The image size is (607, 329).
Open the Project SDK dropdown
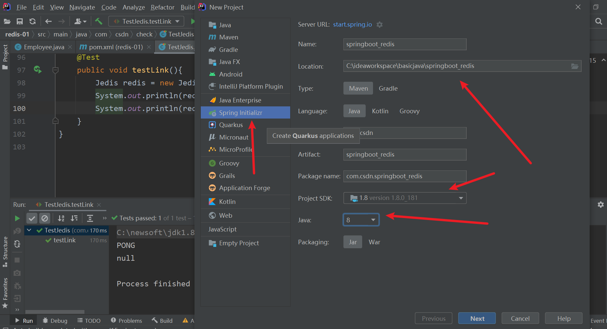(x=405, y=198)
